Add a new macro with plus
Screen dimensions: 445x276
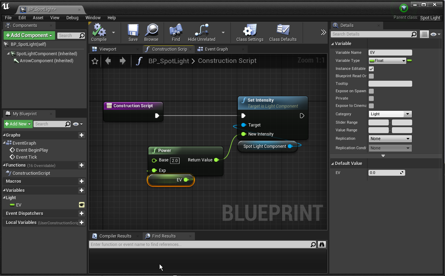coord(81,181)
